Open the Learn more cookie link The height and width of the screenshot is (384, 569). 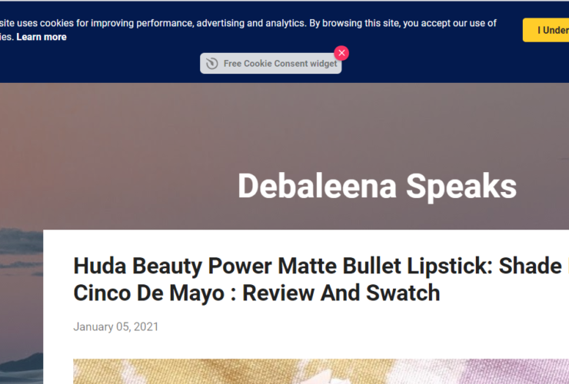point(41,37)
